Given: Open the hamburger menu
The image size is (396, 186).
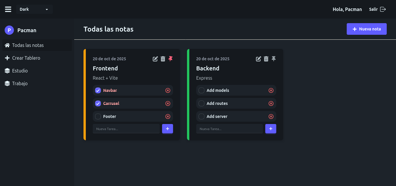Looking at the screenshot, I should pos(8,9).
